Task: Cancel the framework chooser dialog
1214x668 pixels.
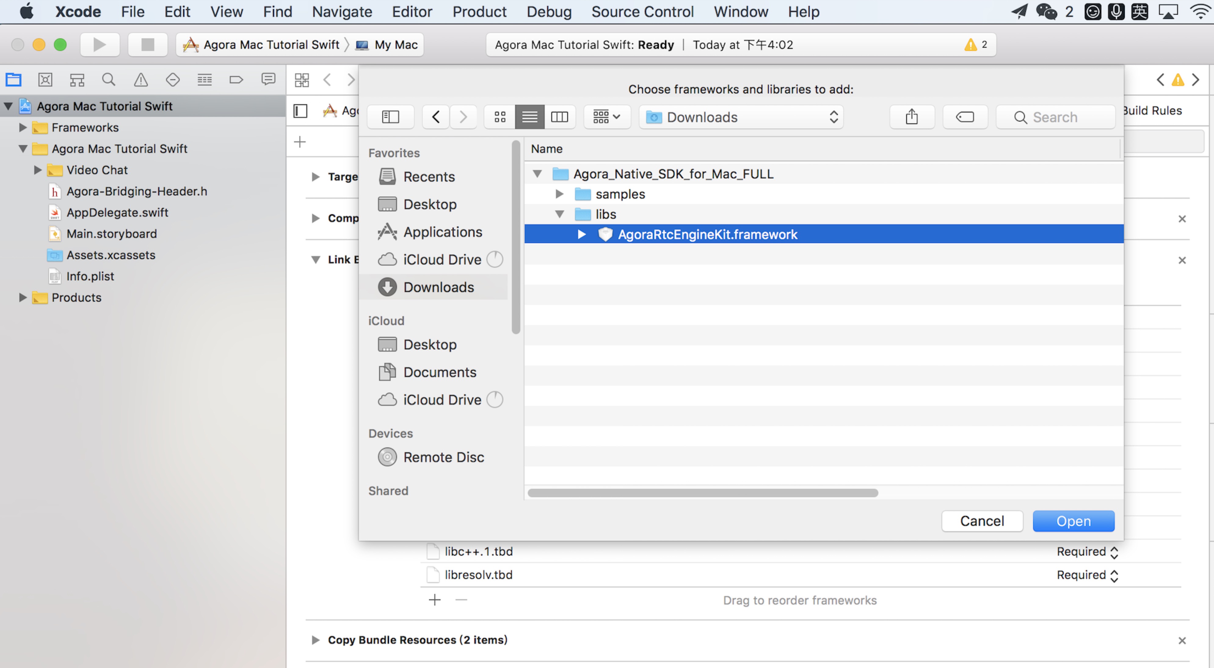Action: click(x=982, y=521)
